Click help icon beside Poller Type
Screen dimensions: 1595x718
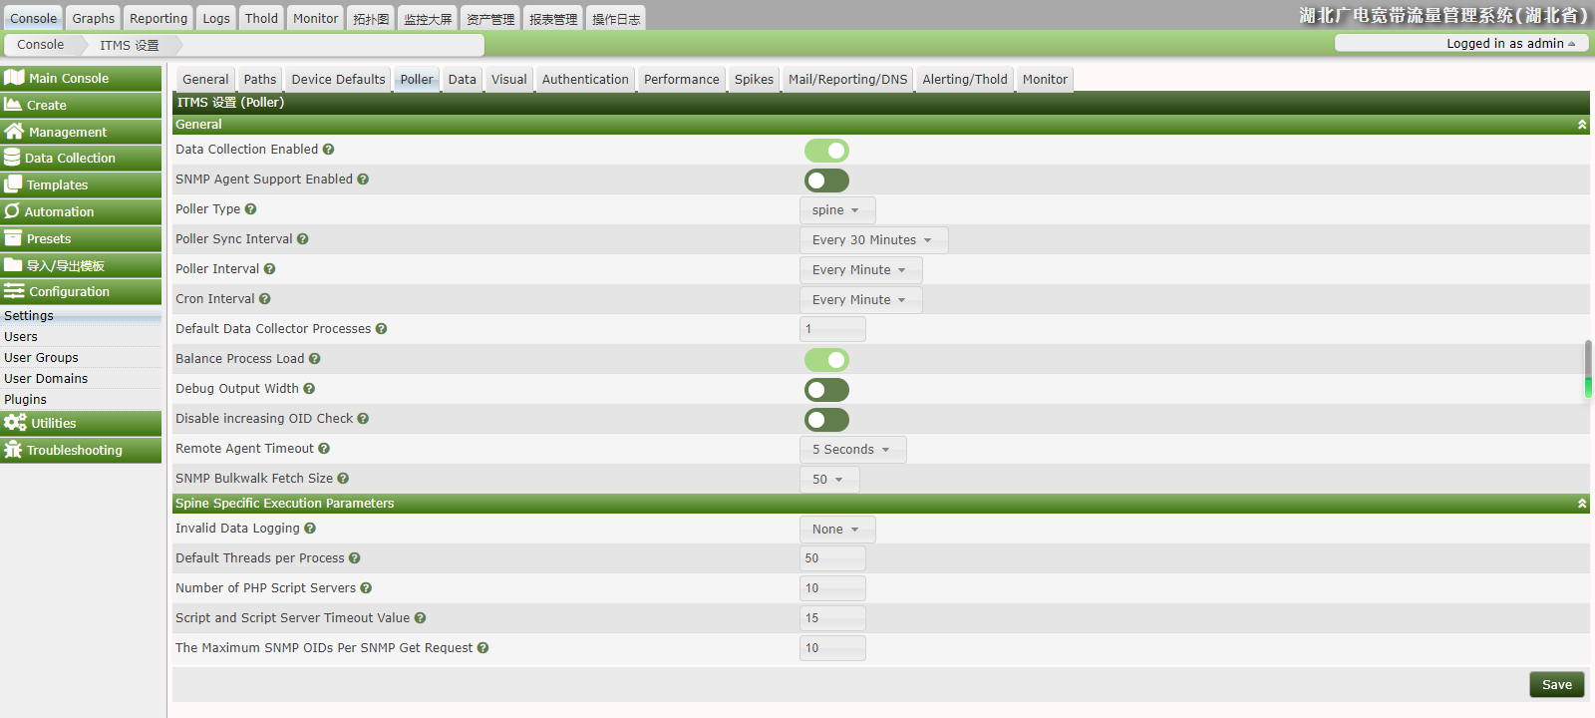click(x=250, y=209)
